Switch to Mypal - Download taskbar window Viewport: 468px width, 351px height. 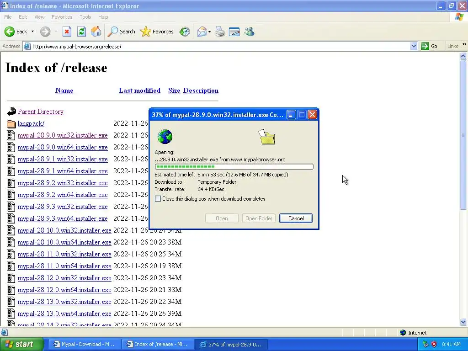pos(84,344)
